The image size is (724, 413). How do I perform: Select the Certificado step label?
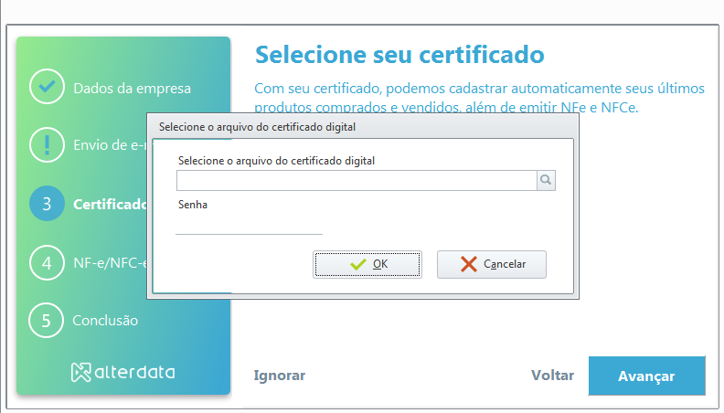click(110, 204)
